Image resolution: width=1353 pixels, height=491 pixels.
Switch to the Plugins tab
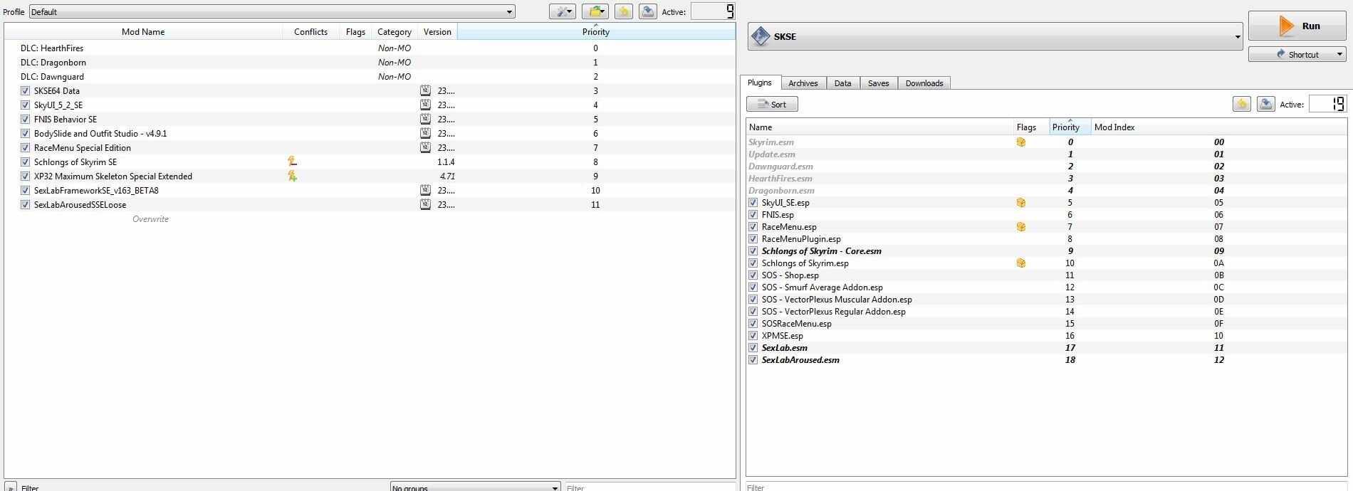760,83
